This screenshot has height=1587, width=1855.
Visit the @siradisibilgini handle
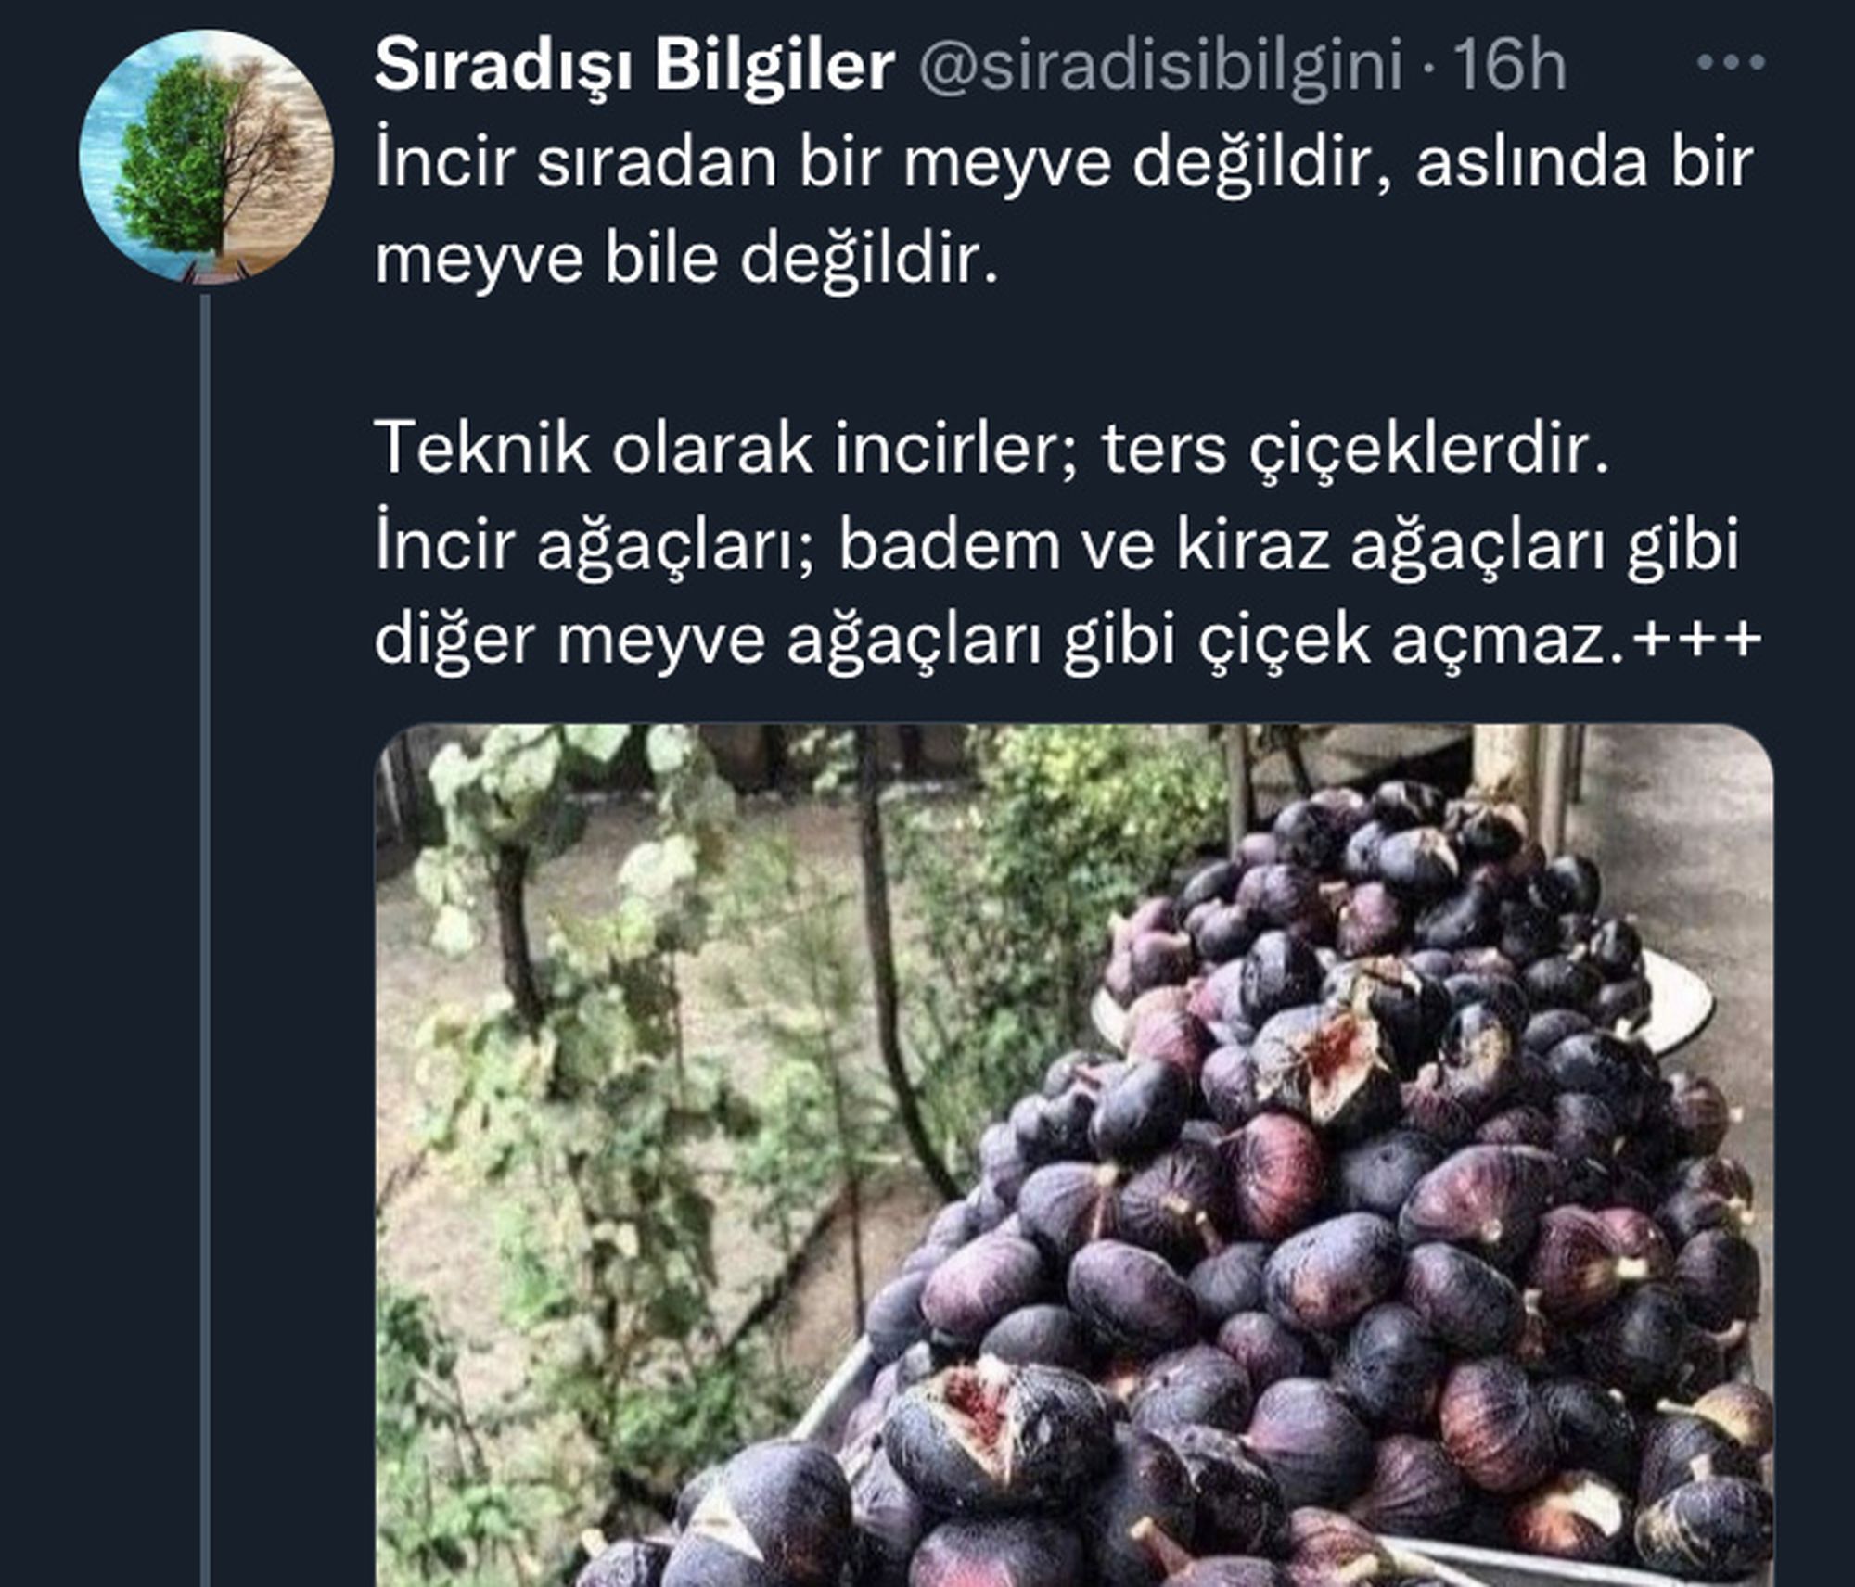pos(1160,67)
